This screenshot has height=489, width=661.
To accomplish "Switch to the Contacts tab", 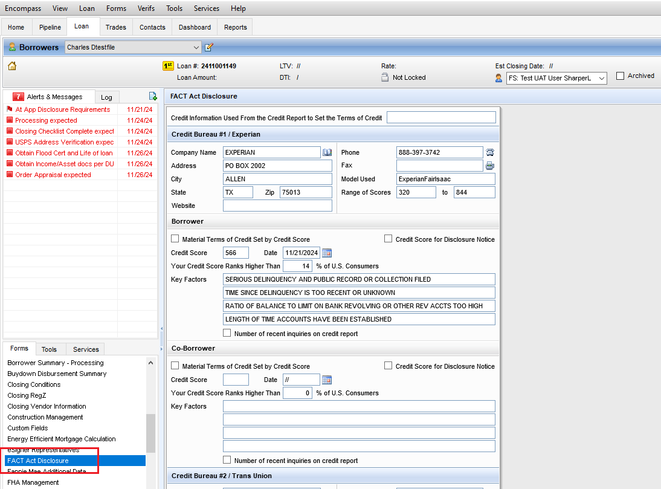I will [x=152, y=27].
